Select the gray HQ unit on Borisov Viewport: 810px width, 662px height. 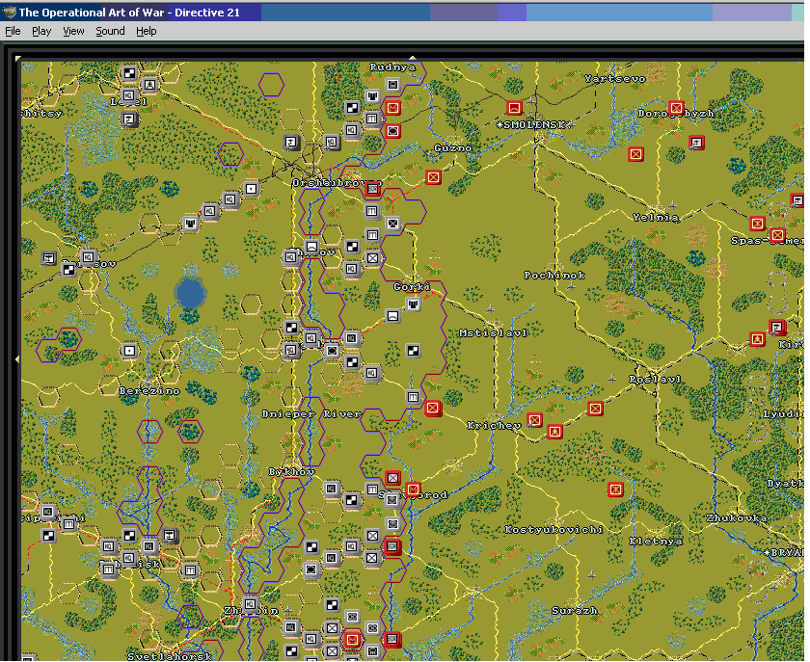[x=89, y=256]
